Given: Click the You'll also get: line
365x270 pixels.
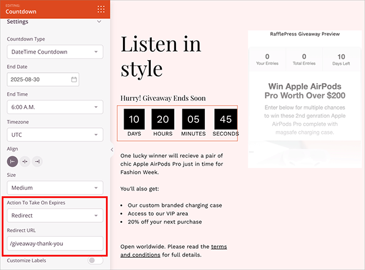Looking at the screenshot, I should (x=140, y=189).
